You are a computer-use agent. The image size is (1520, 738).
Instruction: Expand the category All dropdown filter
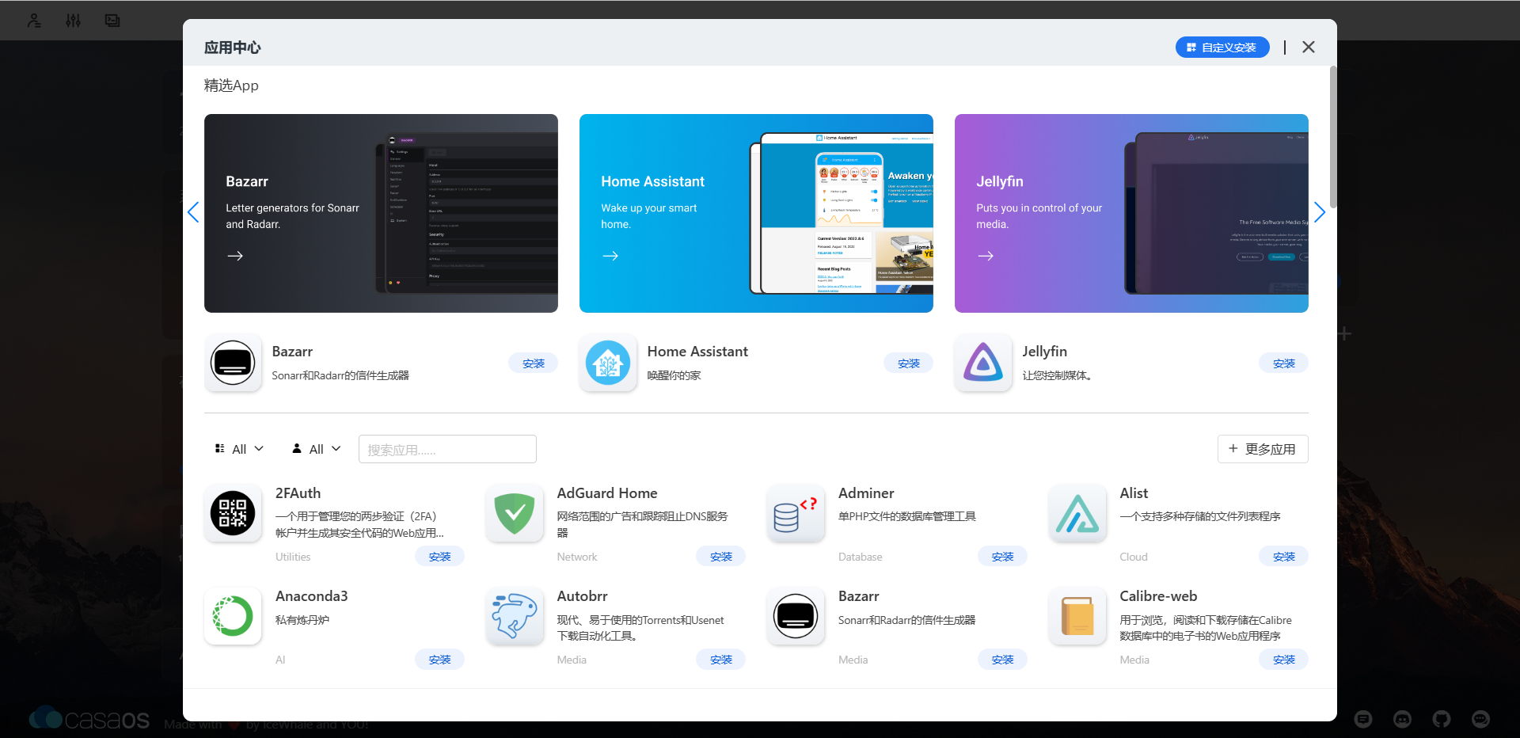click(x=239, y=449)
